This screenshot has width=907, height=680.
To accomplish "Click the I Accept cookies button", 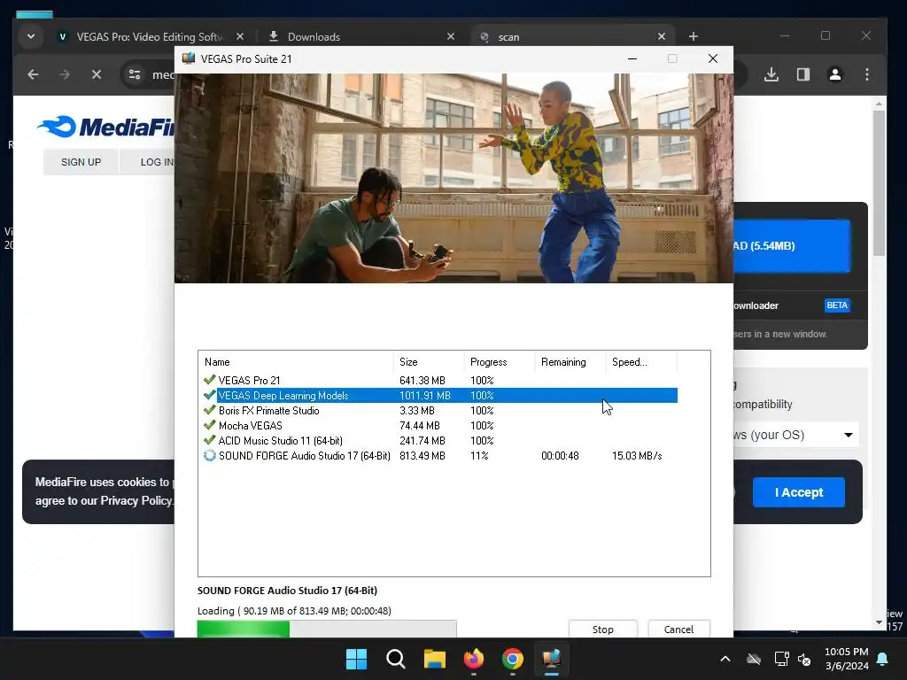I will click(798, 492).
